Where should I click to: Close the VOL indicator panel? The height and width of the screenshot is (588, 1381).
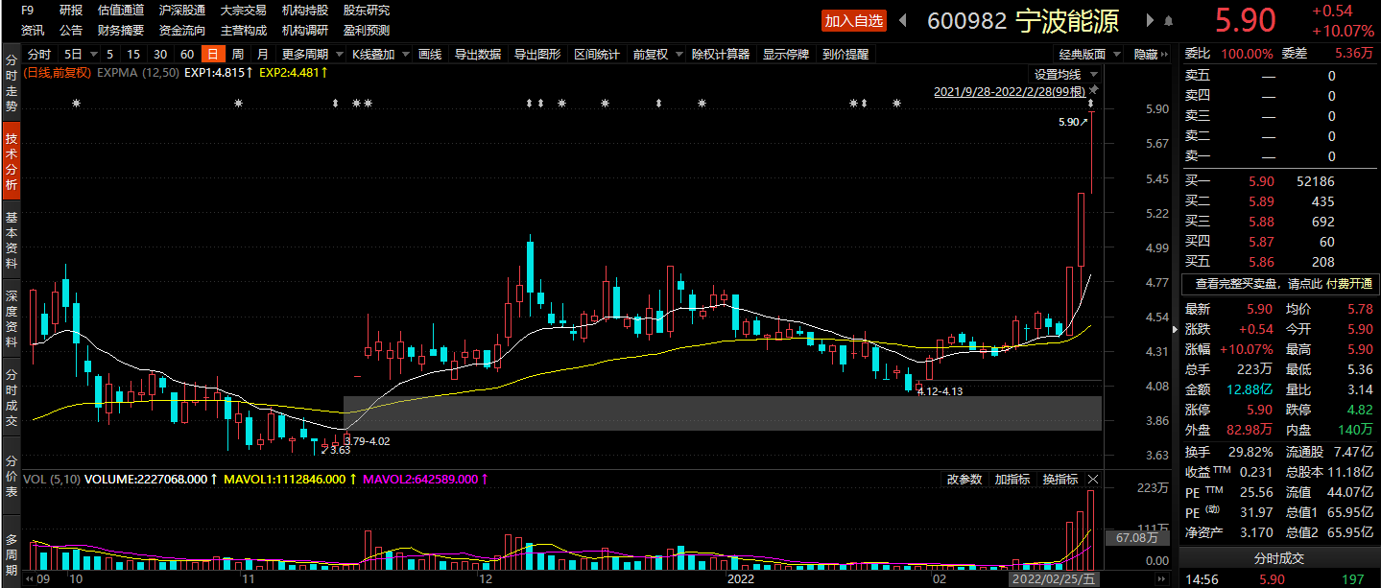[x=1093, y=479]
